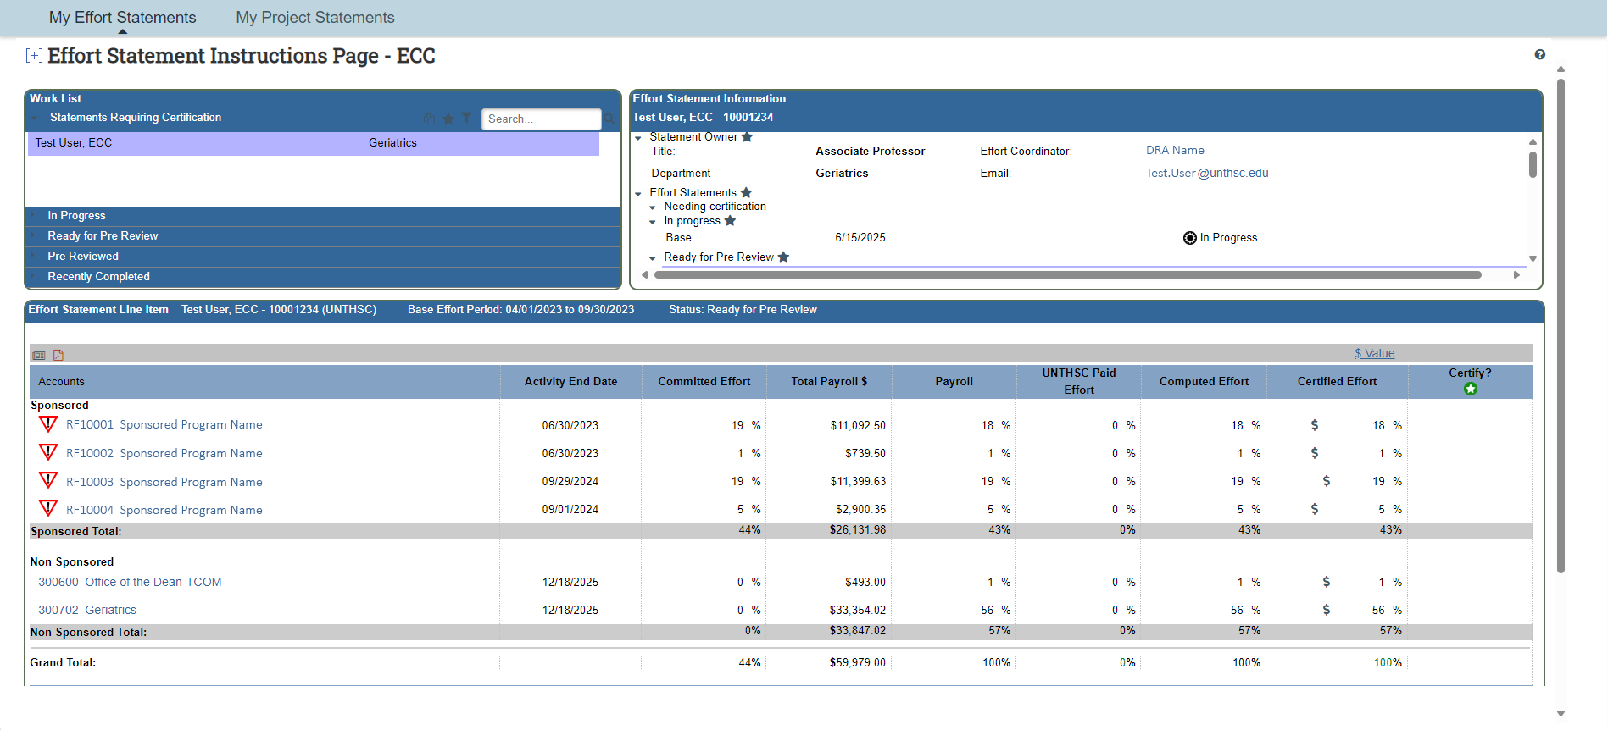Click dollar sign icon in RF10001 row
The width and height of the screenshot is (1608, 730).
[1315, 425]
